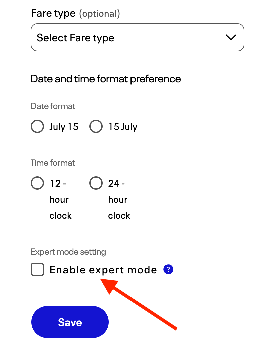Screen dimensions: 261x350
Task: Open the help tooltip beside expert mode
Action: point(168,269)
